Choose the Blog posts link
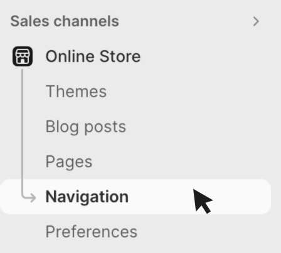 point(86,126)
